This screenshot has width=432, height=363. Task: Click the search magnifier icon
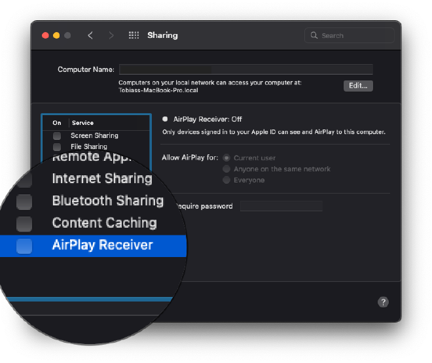(x=314, y=35)
